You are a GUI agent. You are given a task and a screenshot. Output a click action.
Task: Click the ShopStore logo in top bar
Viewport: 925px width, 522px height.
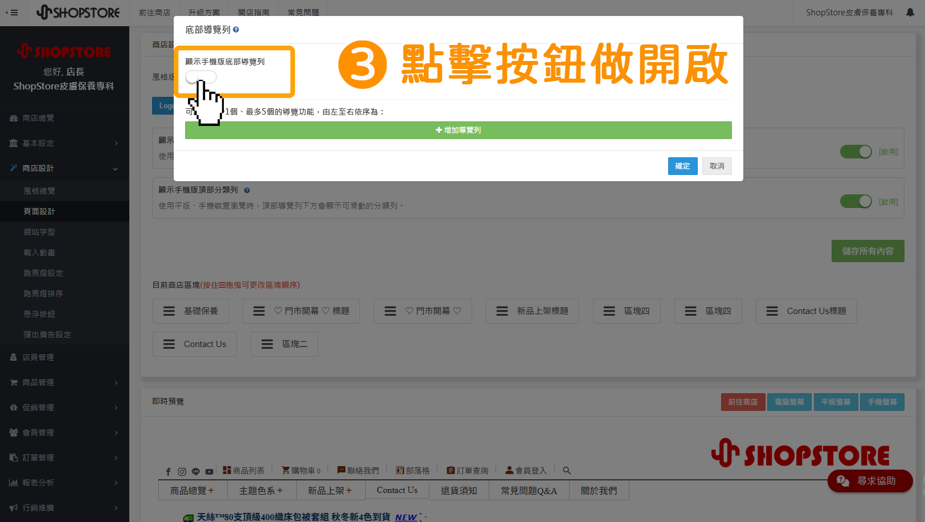click(78, 12)
